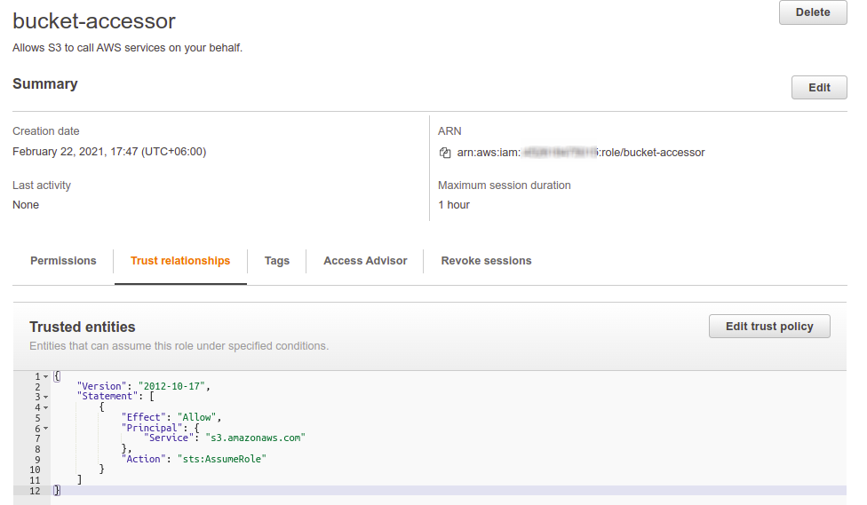867x505 pixels.
Task: Collapse the Principal block on line 6
Action: pyautogui.click(x=46, y=428)
